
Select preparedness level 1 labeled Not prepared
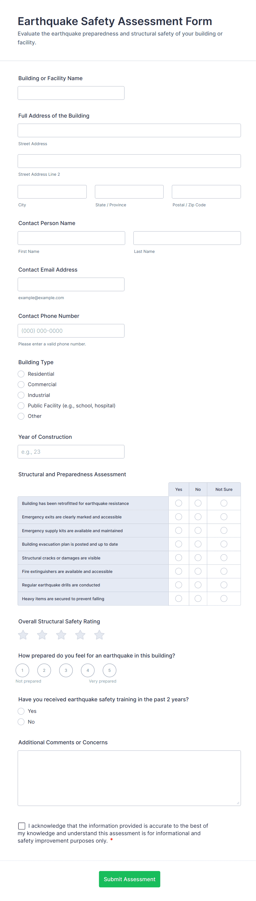point(22,670)
